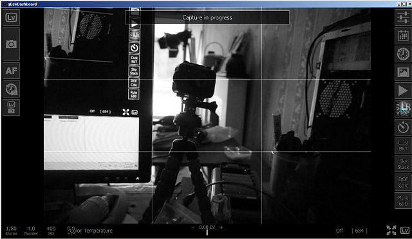Click the 0.00 EV readout

[x=207, y=227]
